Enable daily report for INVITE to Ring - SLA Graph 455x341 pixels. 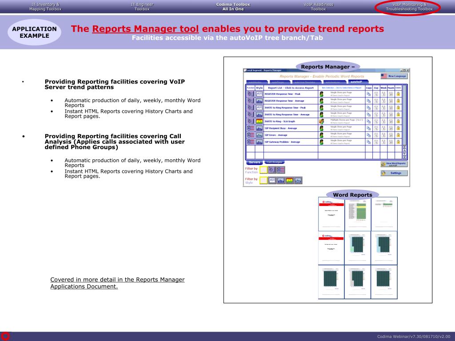point(376,122)
